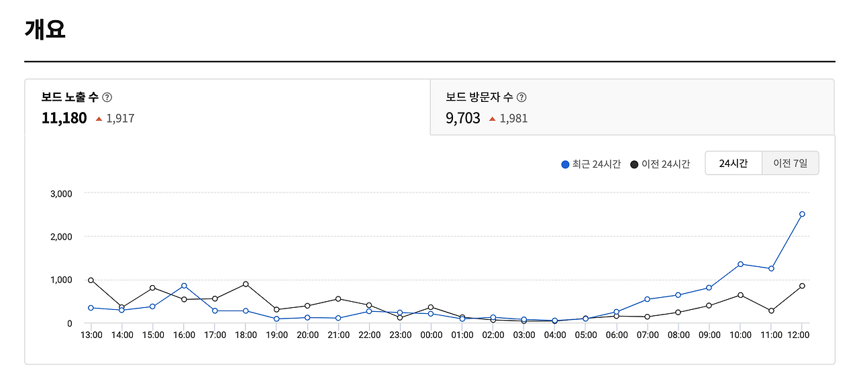Image resolution: width=859 pixels, height=385 pixels.
Task: Switch to the 보드 방문자 수 tab
Action: [631, 107]
